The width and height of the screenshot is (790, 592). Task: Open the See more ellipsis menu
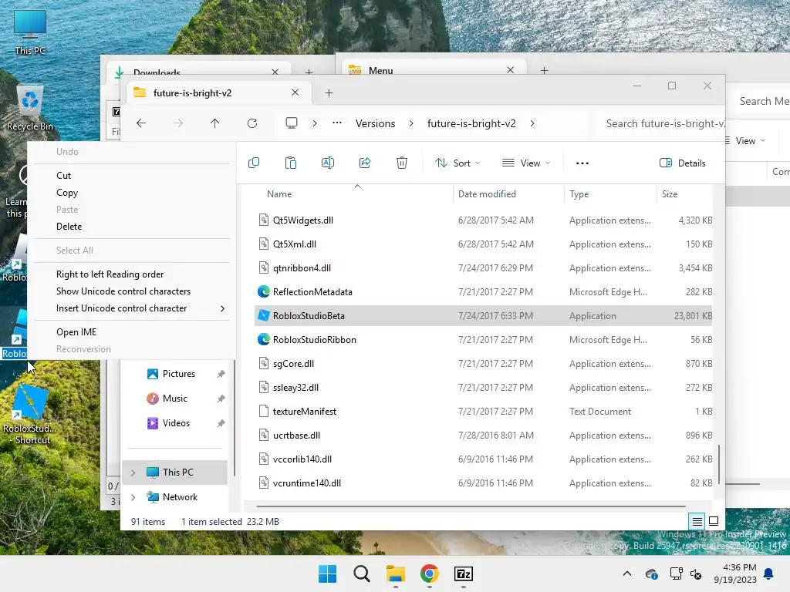point(582,163)
